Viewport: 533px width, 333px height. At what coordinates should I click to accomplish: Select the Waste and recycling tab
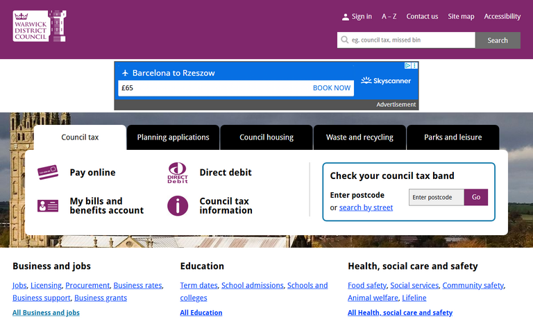359,137
